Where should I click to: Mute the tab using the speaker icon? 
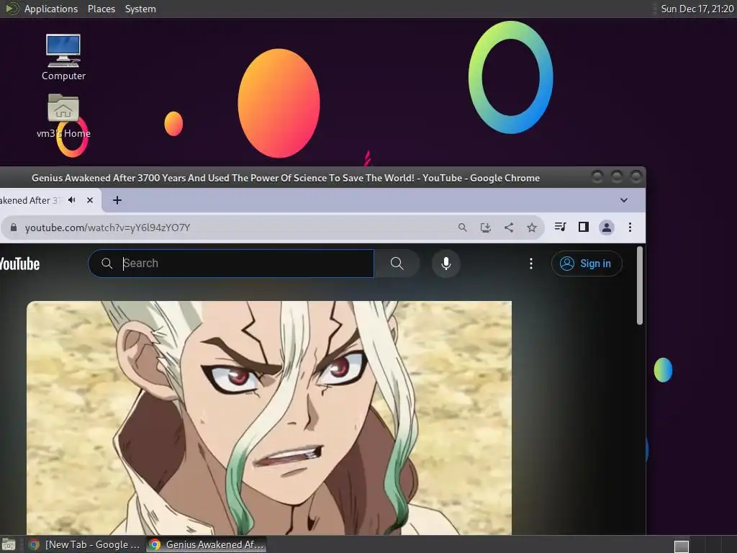point(71,200)
